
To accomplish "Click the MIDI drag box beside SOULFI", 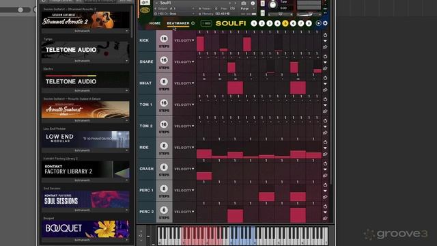I will 206,23.
